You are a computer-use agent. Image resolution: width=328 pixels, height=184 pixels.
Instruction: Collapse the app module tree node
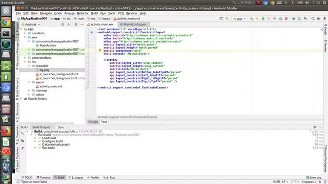point(21,29)
